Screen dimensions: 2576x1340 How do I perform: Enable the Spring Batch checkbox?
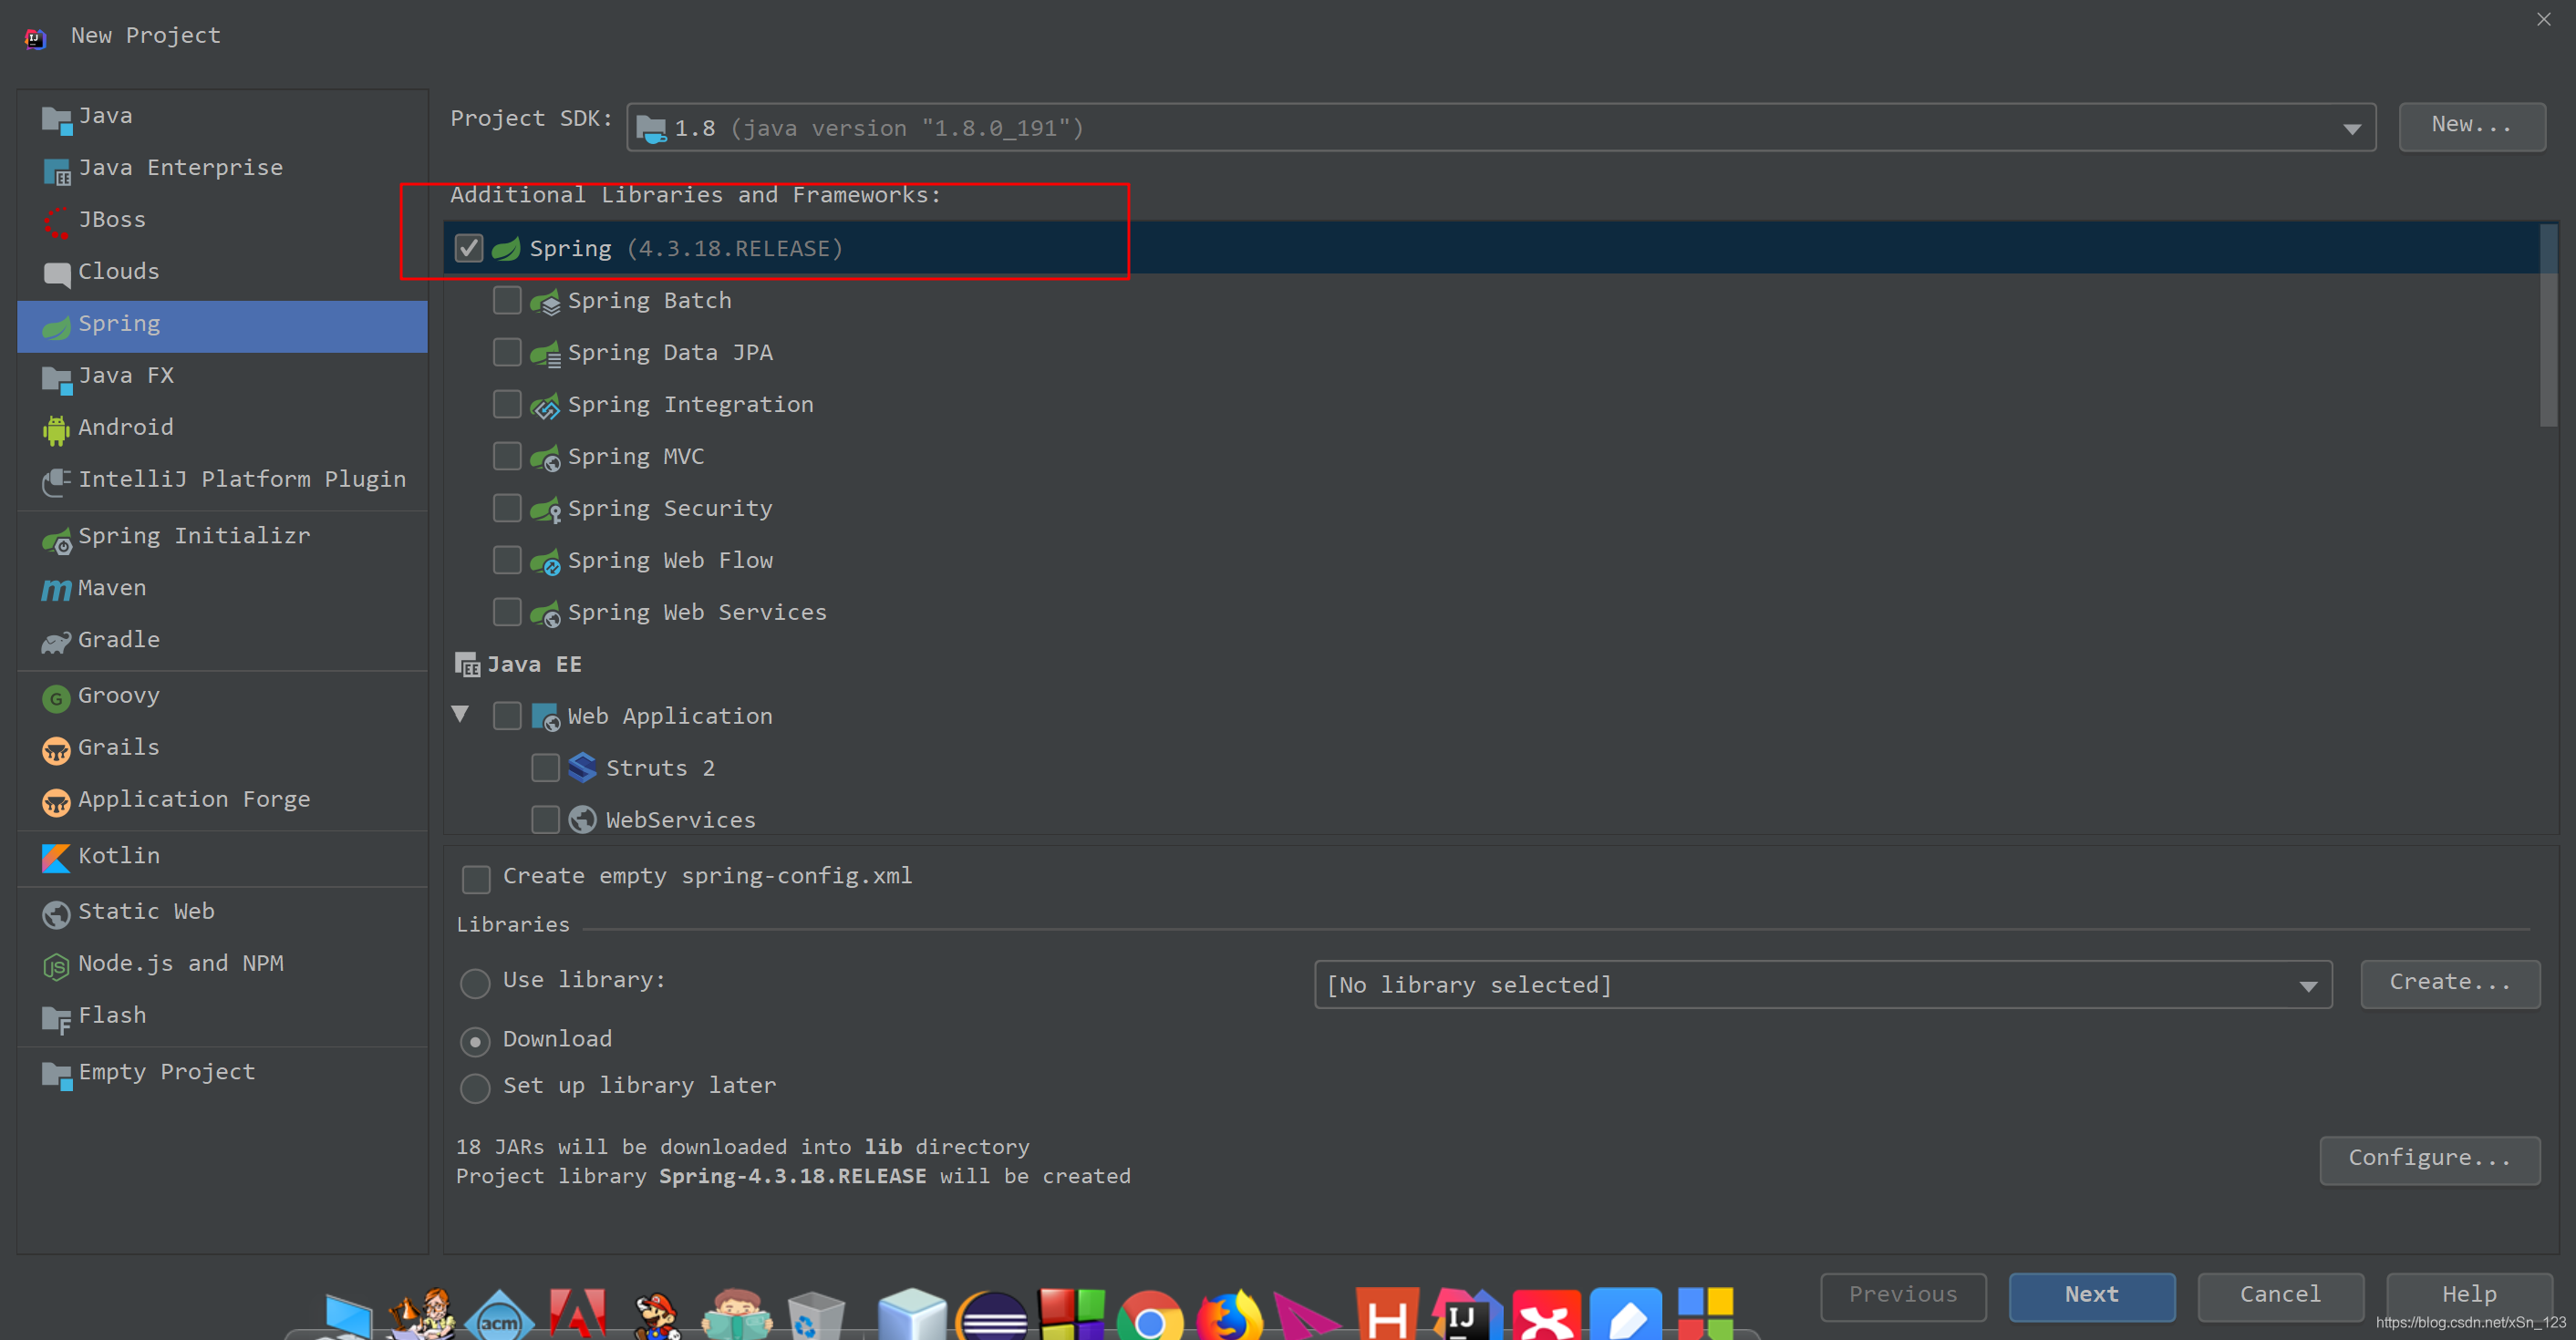coord(507,300)
